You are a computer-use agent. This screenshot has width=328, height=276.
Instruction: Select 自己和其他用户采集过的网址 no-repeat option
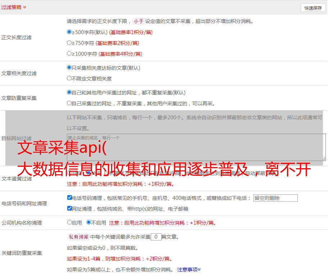(69, 92)
